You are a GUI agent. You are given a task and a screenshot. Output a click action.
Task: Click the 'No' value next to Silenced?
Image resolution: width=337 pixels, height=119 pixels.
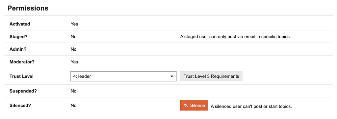click(x=73, y=106)
